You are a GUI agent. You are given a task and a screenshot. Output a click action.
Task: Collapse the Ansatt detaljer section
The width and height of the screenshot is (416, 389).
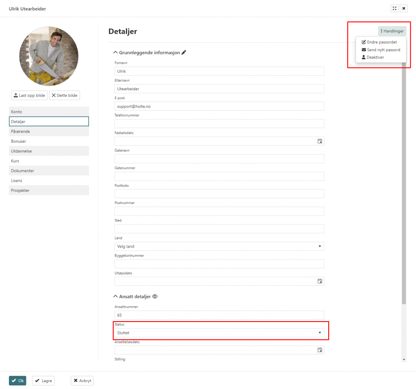(x=115, y=297)
